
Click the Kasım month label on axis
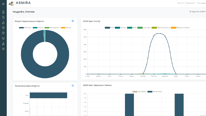[198, 76]
